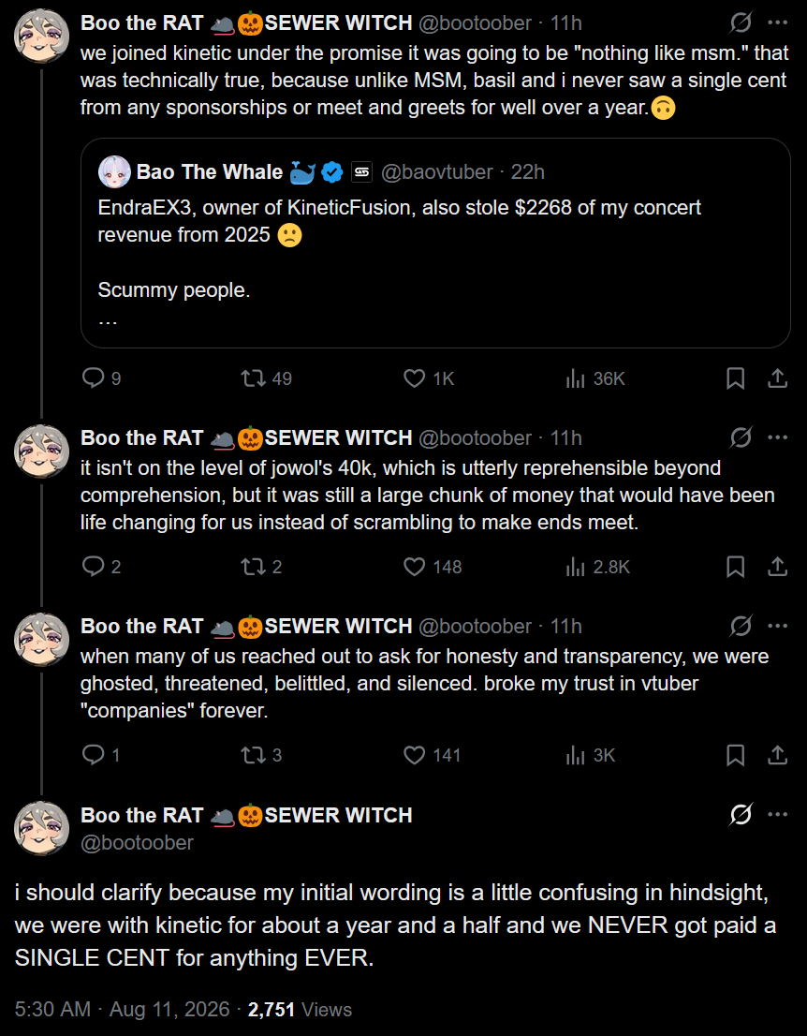The height and width of the screenshot is (1036, 807).
Task: Open Grok icon on the first tweet
Action: point(741,22)
